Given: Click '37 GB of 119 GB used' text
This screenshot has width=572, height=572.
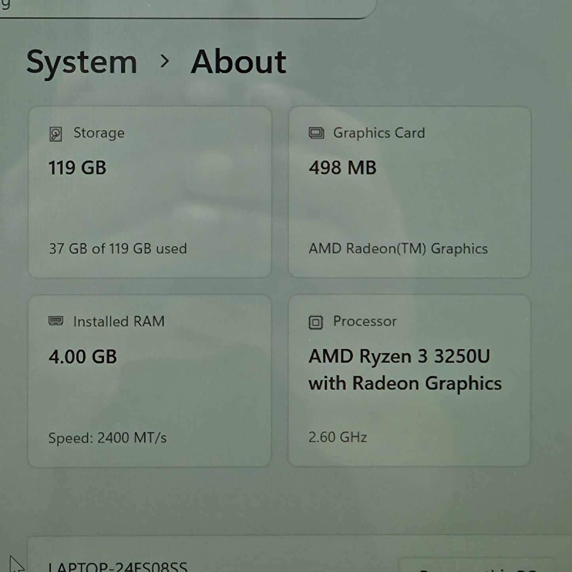Looking at the screenshot, I should pos(118,249).
